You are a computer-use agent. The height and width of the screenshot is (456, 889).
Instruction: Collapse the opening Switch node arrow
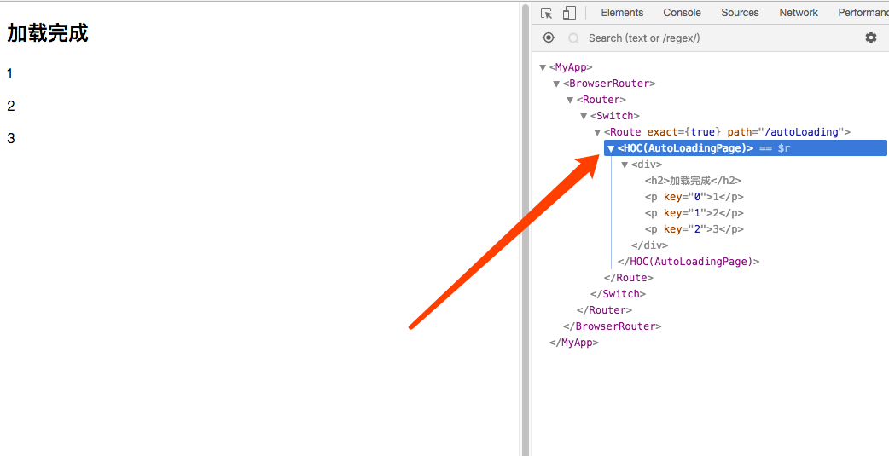click(x=584, y=116)
